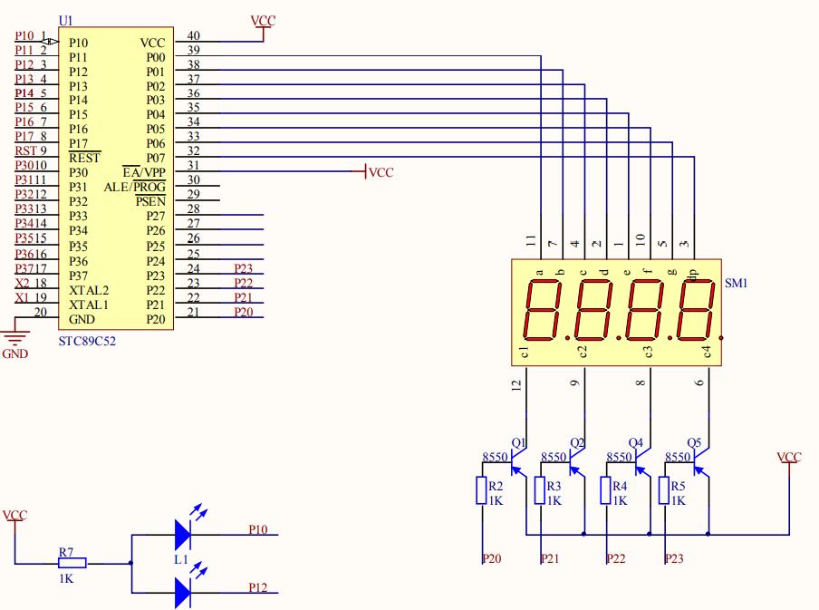Click the P20 net label below R2
Image resolution: width=819 pixels, height=610 pixels.
tap(492, 558)
